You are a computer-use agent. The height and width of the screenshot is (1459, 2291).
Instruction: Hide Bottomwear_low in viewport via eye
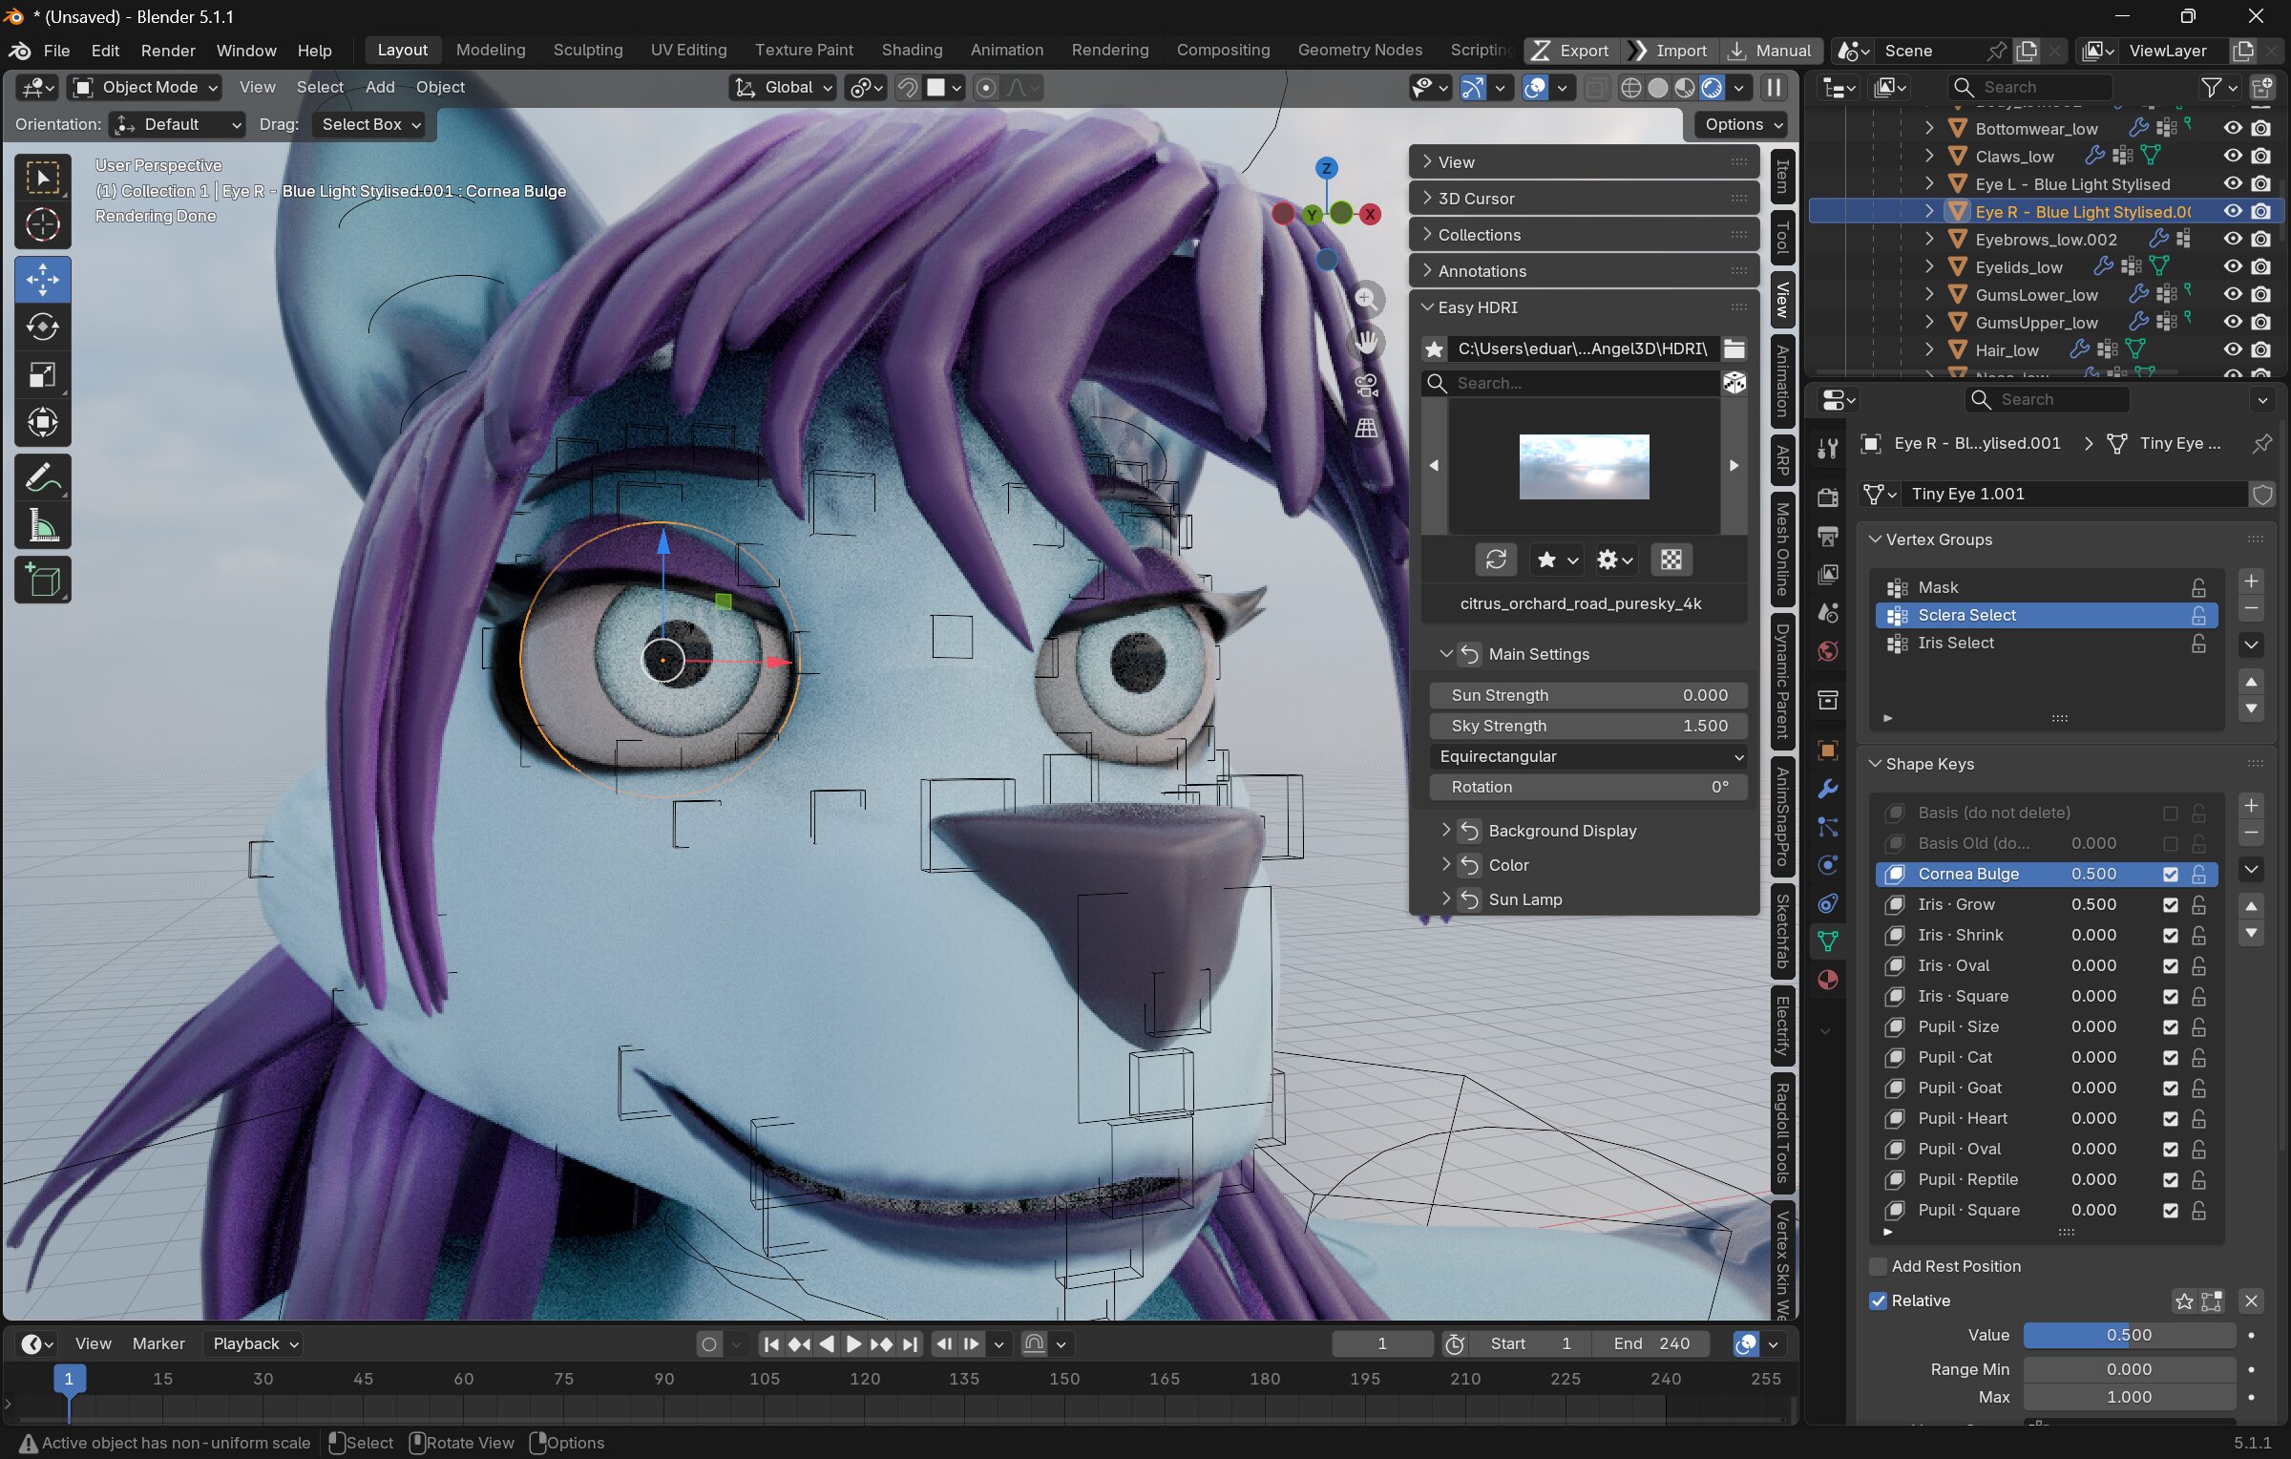point(2233,128)
